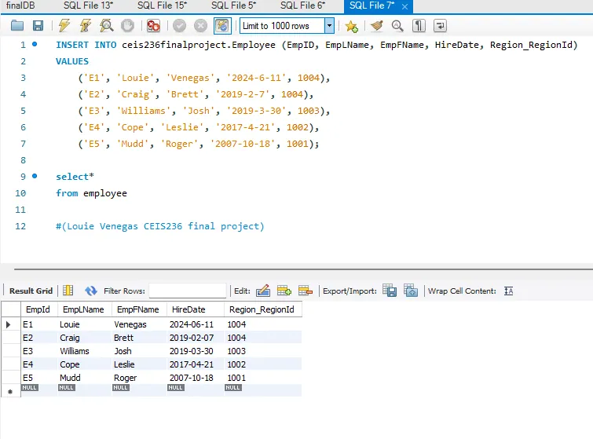Image resolution: width=593 pixels, height=439 pixels.
Task: Click line number 8 in gutter
Action: tap(23, 160)
